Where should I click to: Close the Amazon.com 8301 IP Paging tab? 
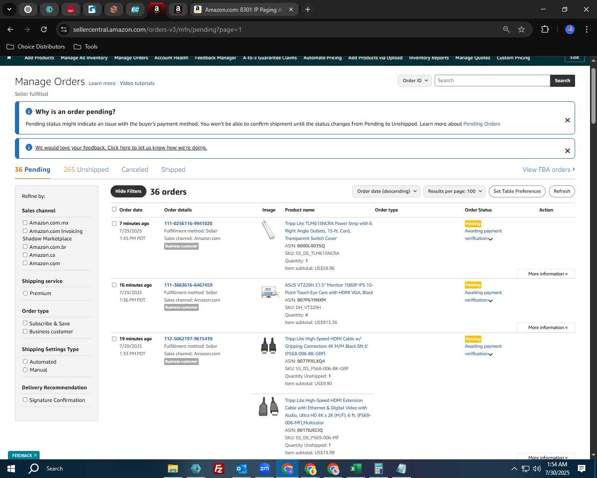(291, 9)
